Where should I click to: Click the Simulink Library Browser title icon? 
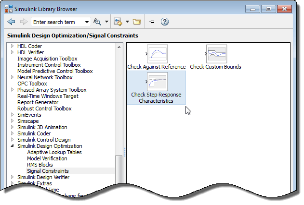(9, 9)
